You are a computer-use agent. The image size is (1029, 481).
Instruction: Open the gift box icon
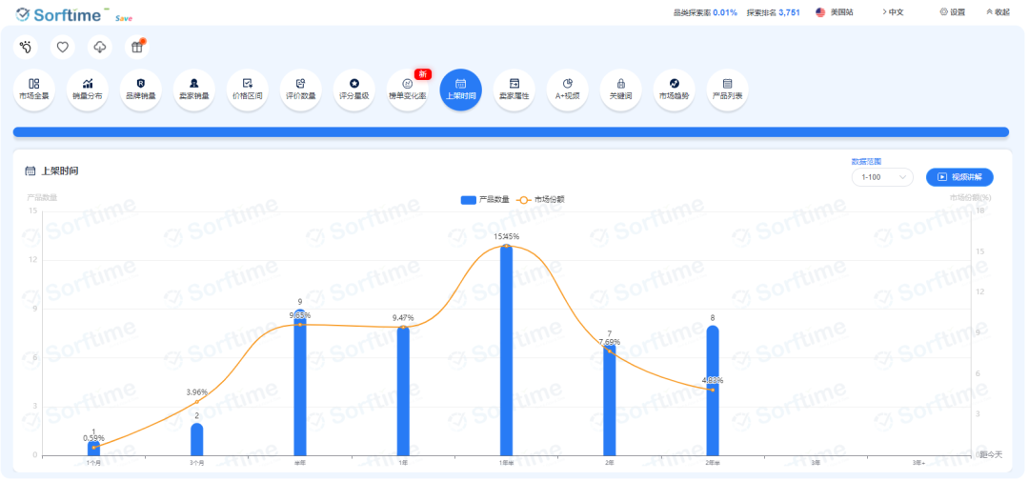[137, 48]
